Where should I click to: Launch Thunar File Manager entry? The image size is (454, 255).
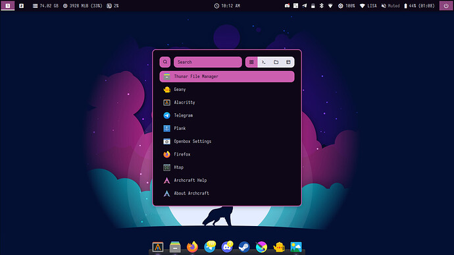tap(227, 76)
